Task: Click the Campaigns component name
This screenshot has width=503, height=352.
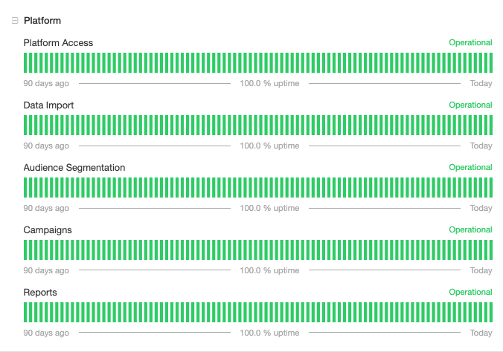Action: tap(48, 230)
